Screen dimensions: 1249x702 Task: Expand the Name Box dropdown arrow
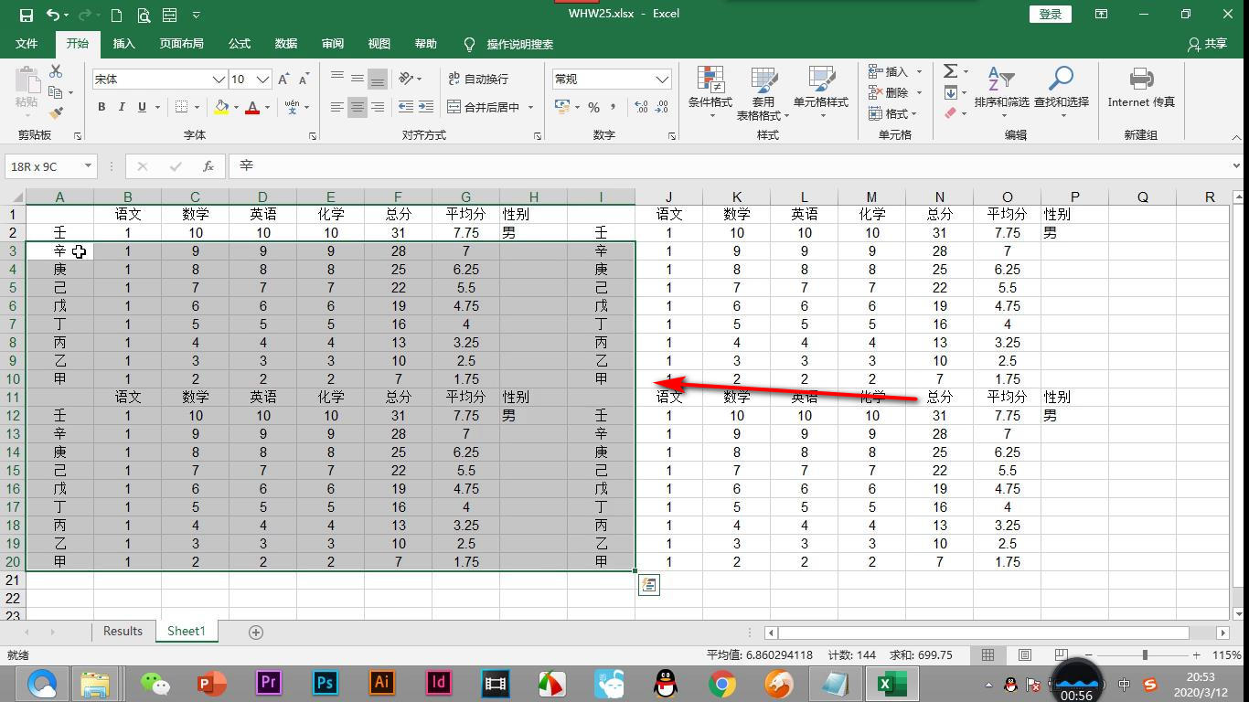[x=89, y=166]
